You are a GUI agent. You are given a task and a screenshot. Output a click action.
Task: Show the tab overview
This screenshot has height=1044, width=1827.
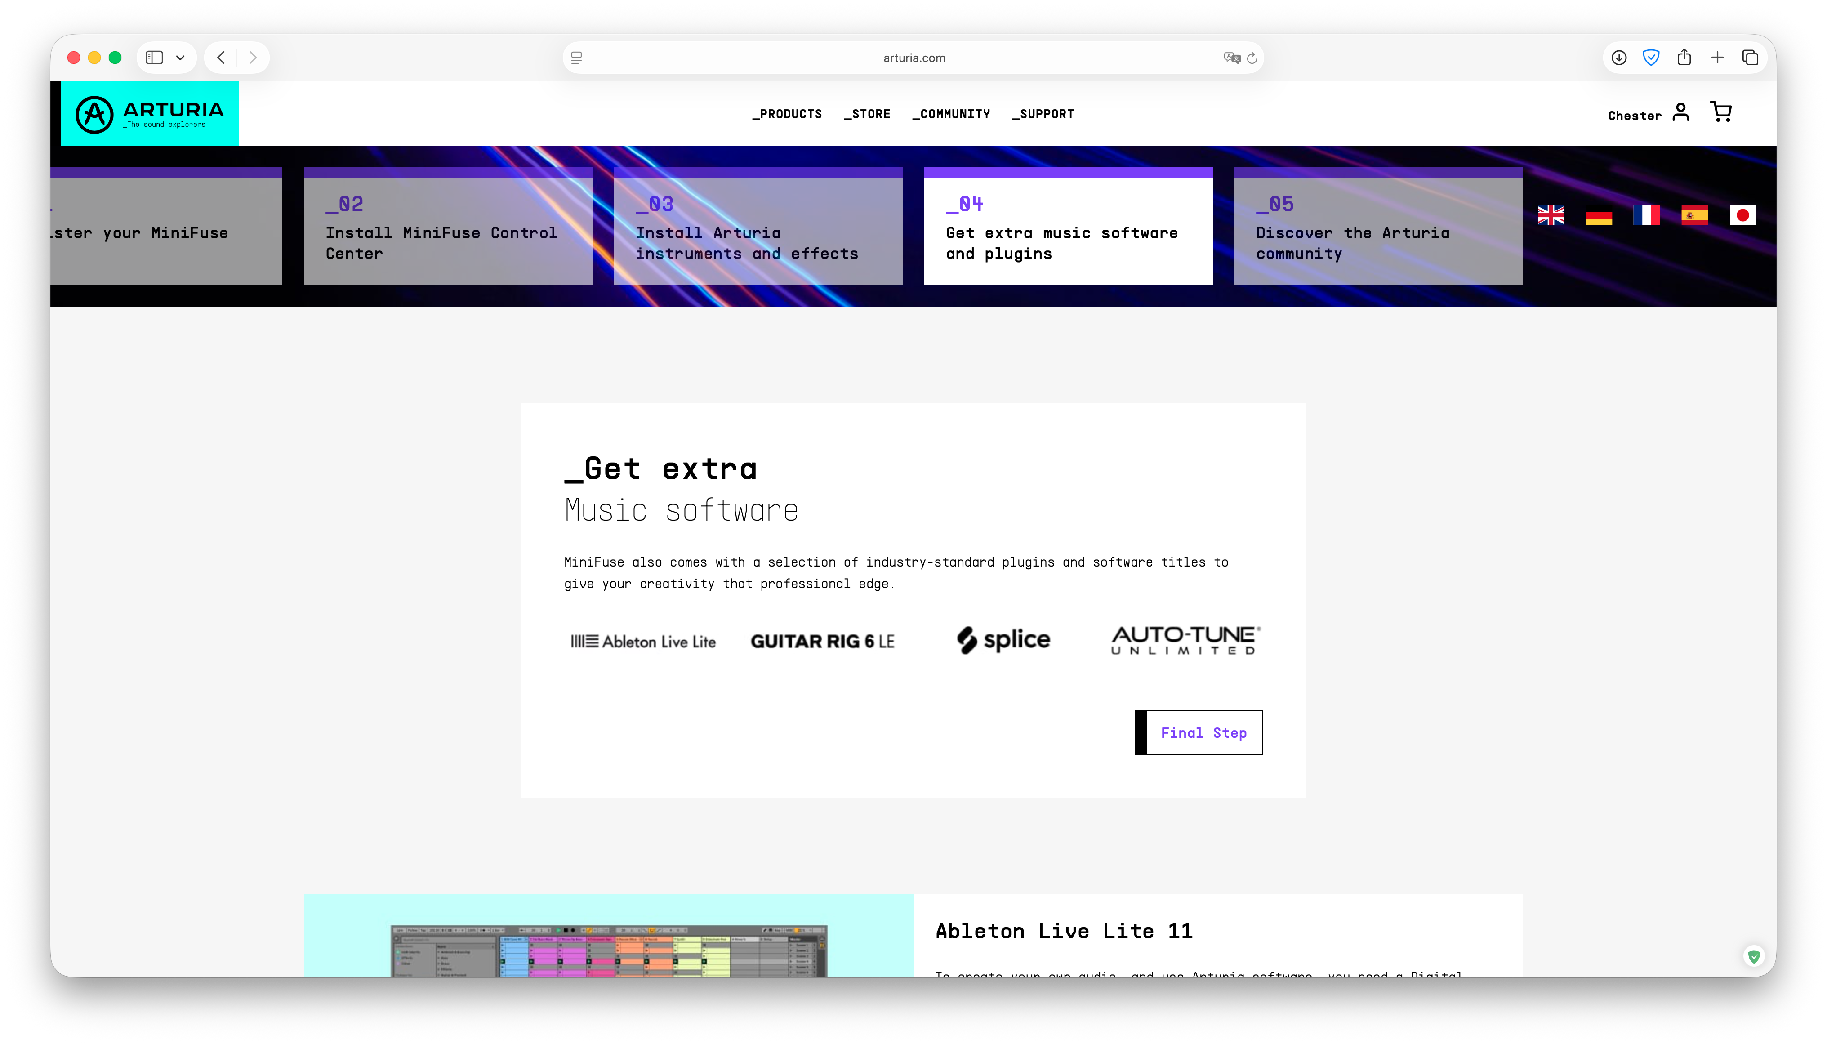(x=1750, y=58)
